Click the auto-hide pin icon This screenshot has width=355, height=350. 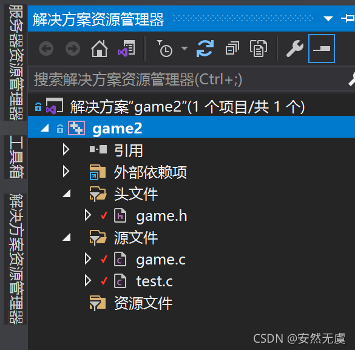[x=348, y=18]
